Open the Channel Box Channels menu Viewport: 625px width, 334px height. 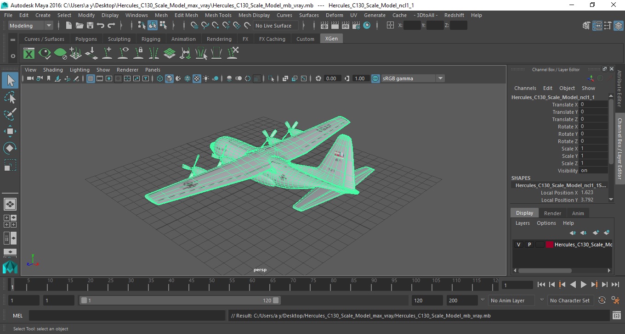click(x=525, y=88)
